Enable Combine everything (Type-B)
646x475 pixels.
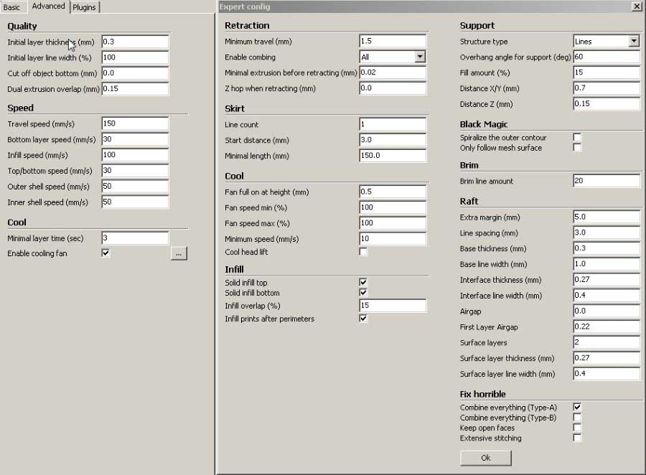click(577, 418)
